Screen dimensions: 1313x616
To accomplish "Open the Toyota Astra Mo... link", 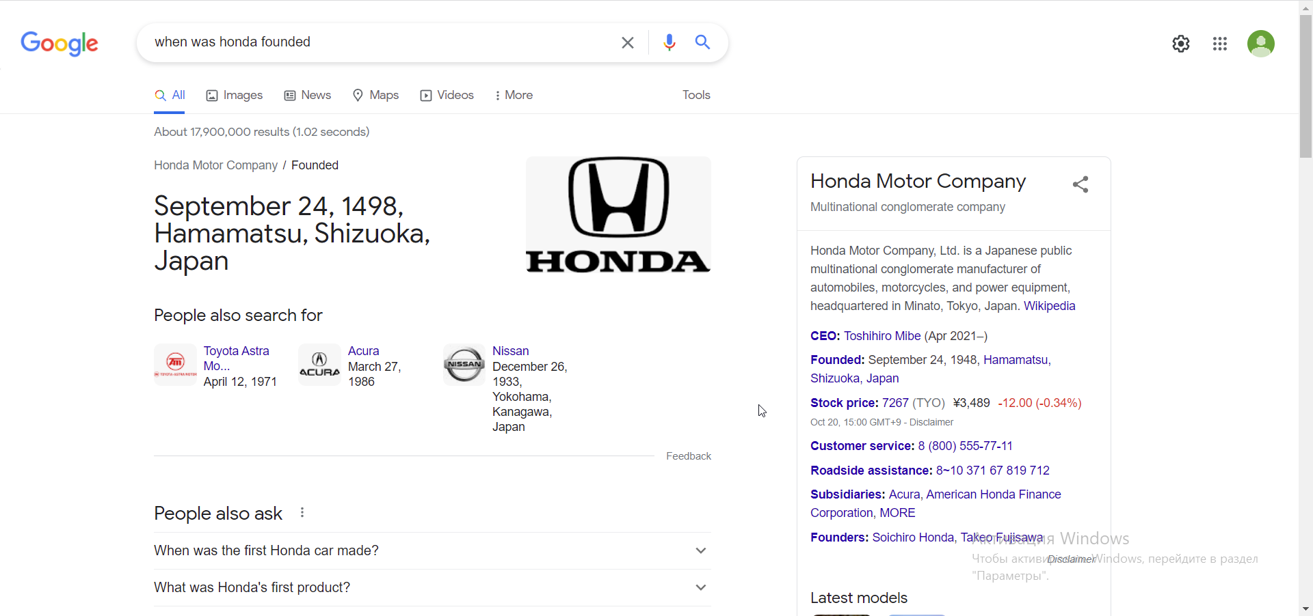I will (236, 359).
